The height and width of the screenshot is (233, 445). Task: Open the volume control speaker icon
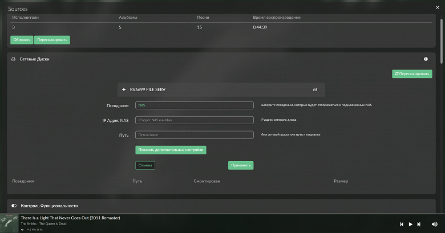coord(435,224)
